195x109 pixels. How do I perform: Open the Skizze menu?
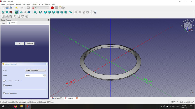click(41, 4)
